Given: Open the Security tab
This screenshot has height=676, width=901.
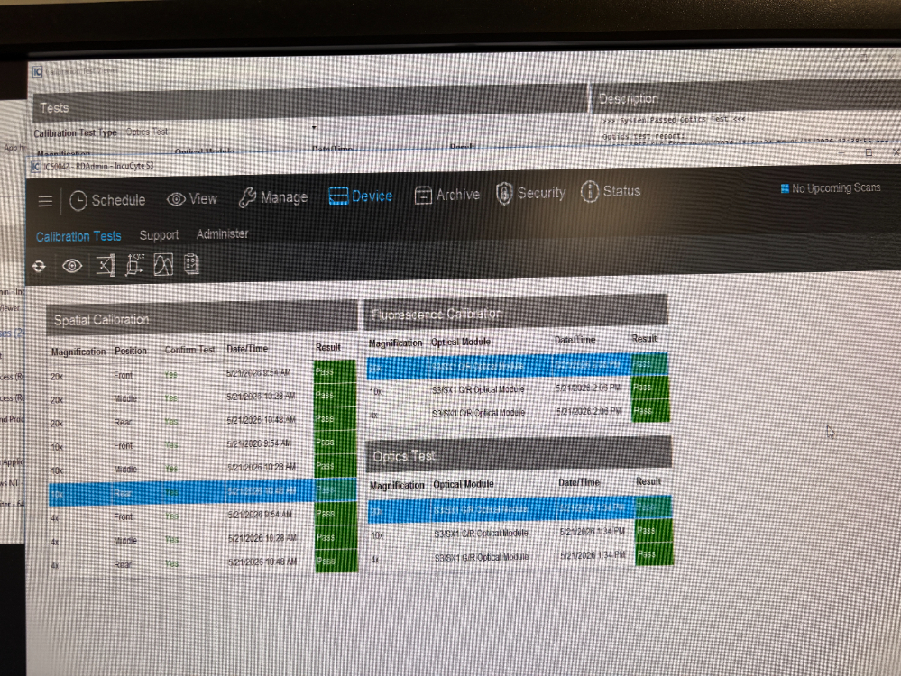Looking at the screenshot, I should pyautogui.click(x=531, y=194).
